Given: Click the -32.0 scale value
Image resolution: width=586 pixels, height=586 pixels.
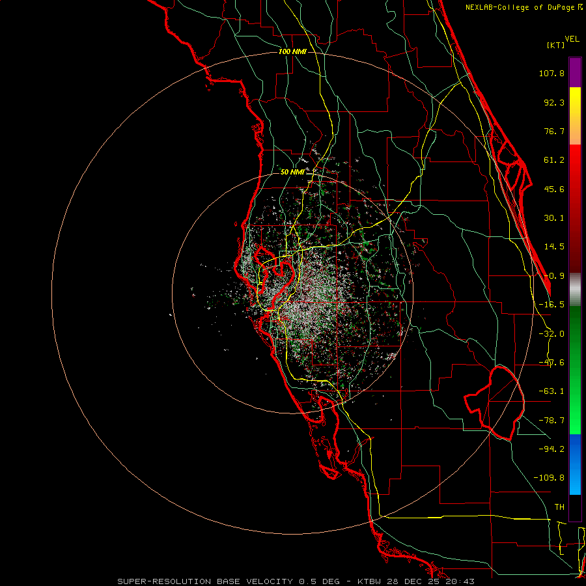Looking at the screenshot, I should pyautogui.click(x=551, y=334).
